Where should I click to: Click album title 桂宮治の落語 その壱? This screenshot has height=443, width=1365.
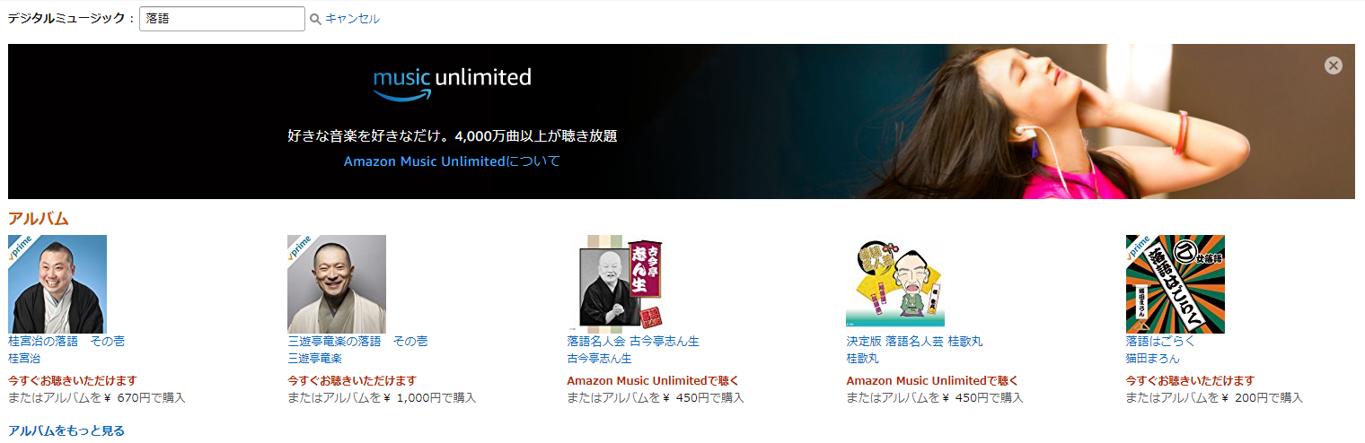coord(66,342)
